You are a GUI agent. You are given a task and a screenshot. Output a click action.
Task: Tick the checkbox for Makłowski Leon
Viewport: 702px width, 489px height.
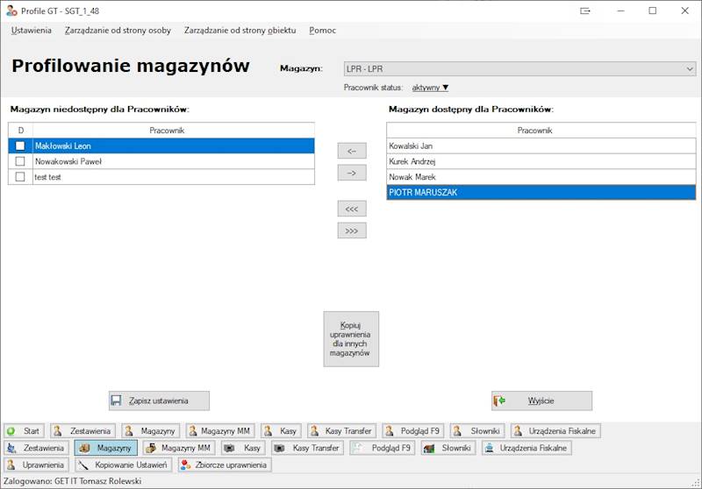point(20,146)
